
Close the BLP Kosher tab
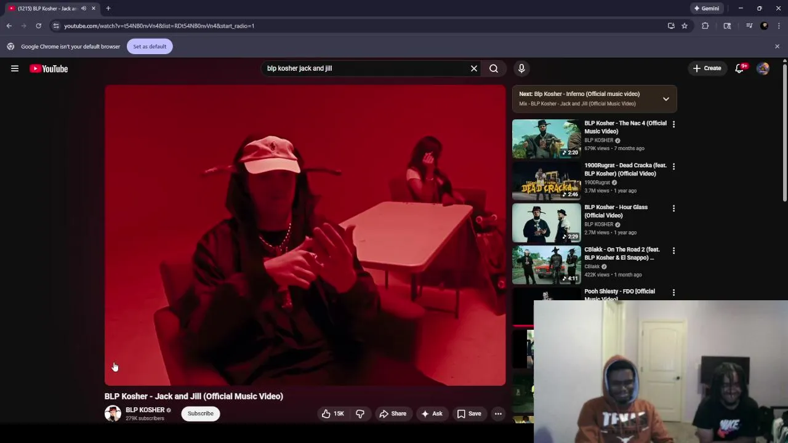[94, 9]
